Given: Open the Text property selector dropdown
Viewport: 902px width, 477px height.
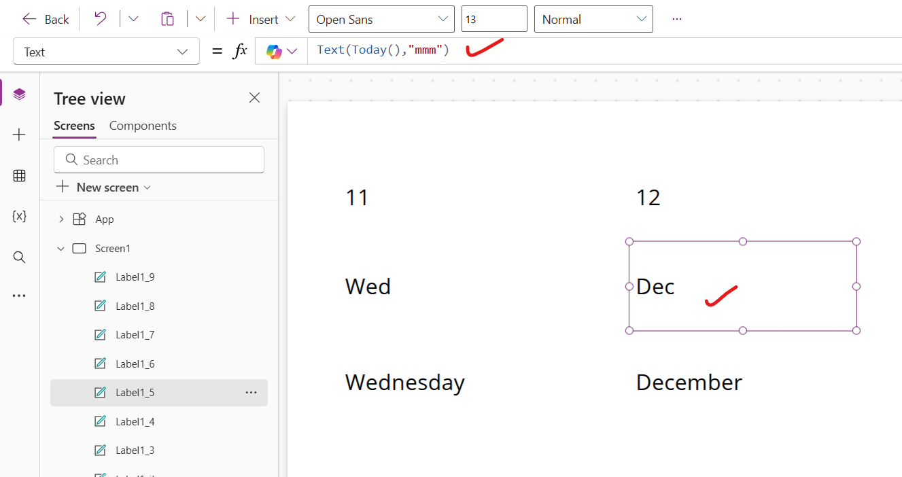Looking at the screenshot, I should click(x=106, y=52).
